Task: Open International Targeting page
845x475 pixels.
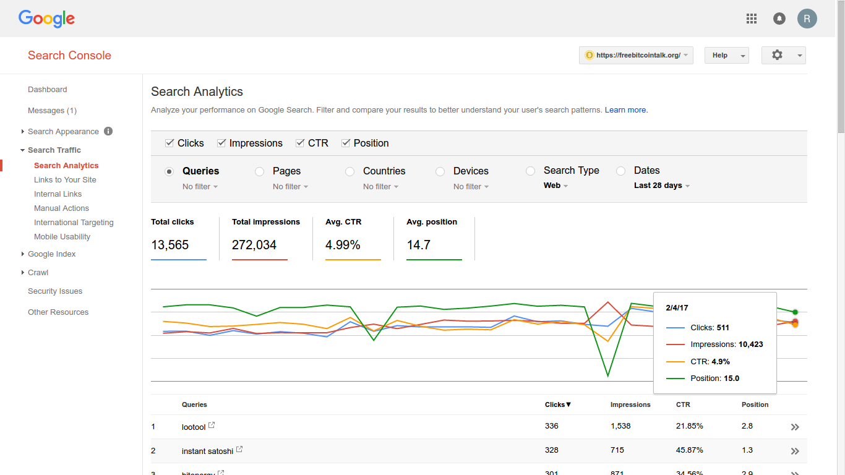Action: (74, 223)
